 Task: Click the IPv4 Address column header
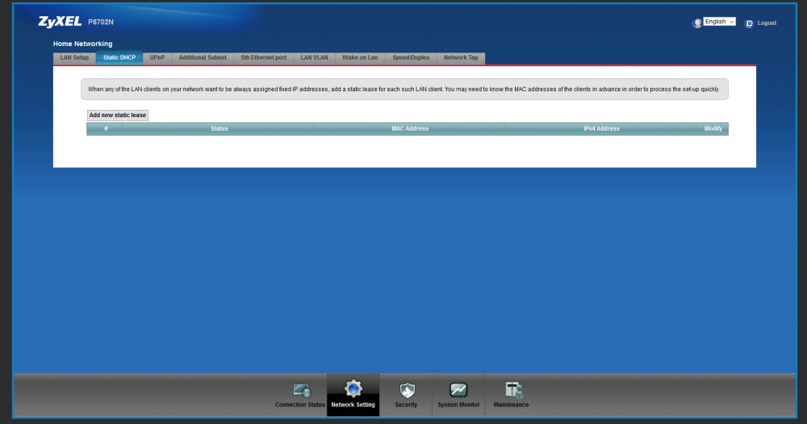[600, 128]
